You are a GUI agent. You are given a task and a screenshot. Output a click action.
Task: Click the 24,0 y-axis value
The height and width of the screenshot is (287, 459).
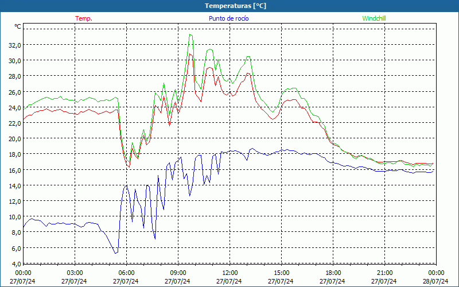[x=15, y=107]
